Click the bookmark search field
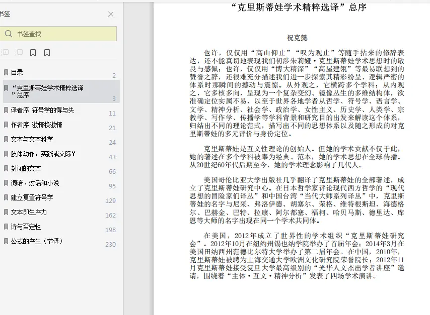 coord(58,34)
